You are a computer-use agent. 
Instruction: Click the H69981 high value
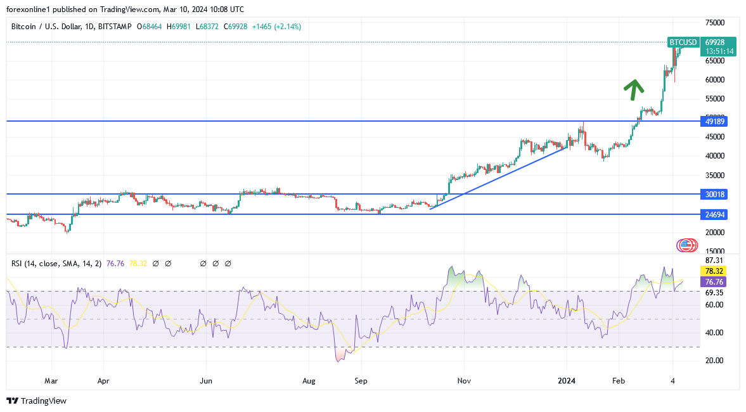tap(178, 27)
